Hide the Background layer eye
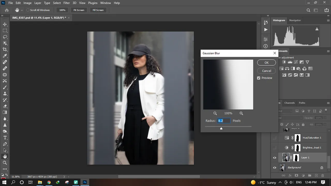 point(275,167)
